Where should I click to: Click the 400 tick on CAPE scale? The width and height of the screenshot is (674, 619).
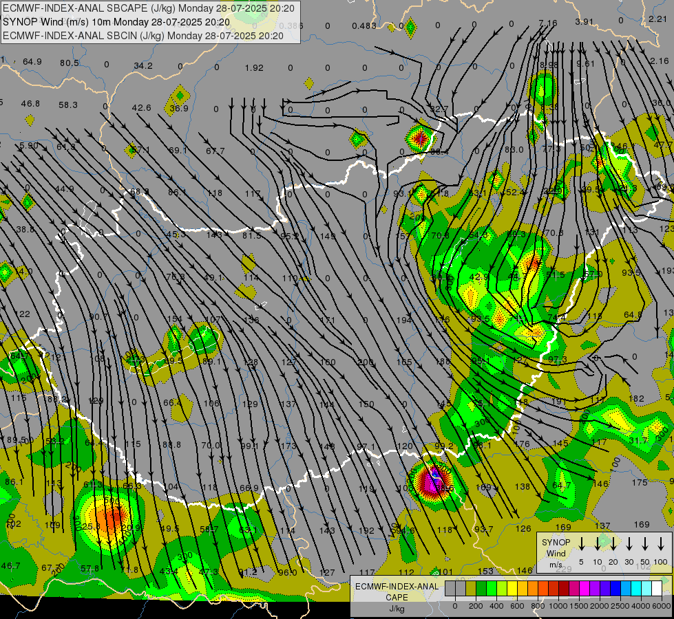[x=496, y=606]
